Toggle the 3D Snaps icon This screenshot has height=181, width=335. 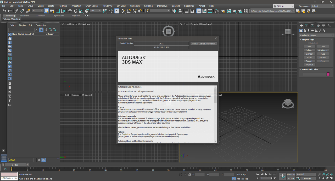click(123, 11)
